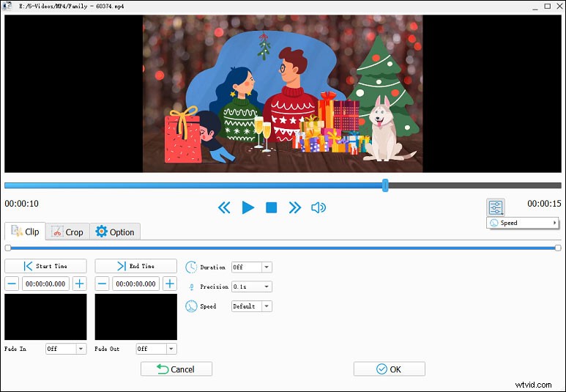566x392 pixels.
Task: Set the Start Time marker
Action: pyautogui.click(x=45, y=266)
